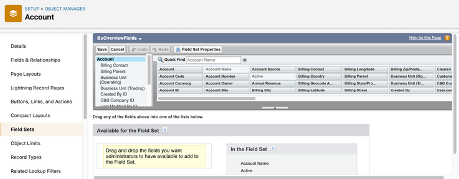Click the Billing Country field tile
Image resolution: width=459 pixels, height=179 pixels.
click(x=319, y=76)
